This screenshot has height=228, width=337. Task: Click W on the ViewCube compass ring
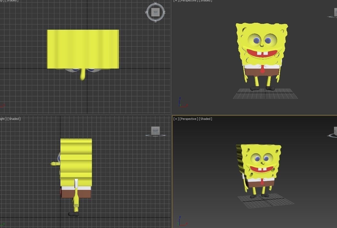[x=147, y=12]
